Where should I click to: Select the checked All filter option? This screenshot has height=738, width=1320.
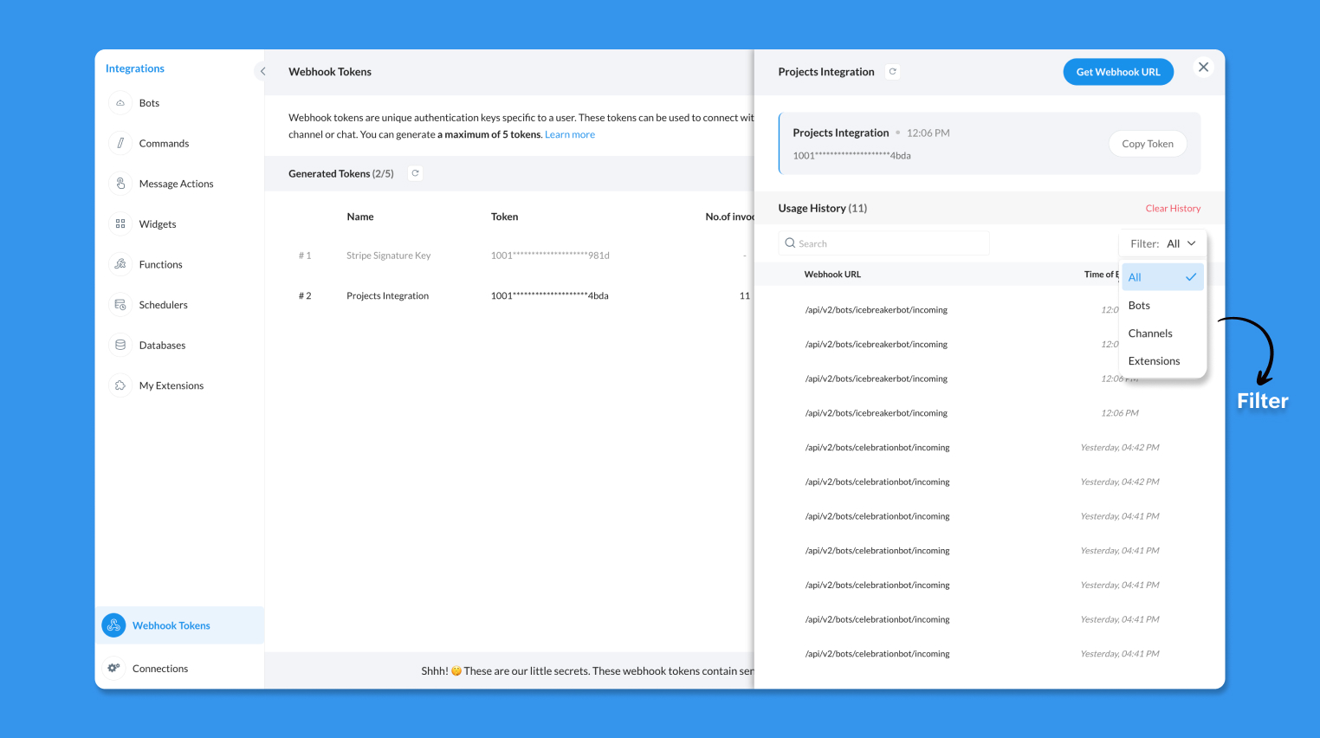click(1161, 277)
